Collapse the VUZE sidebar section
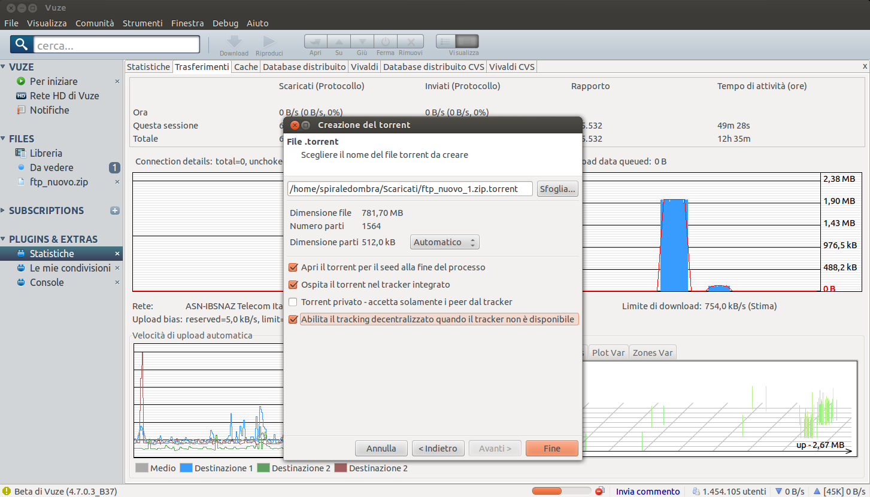Image resolution: width=870 pixels, height=497 pixels. pyautogui.click(x=4, y=67)
